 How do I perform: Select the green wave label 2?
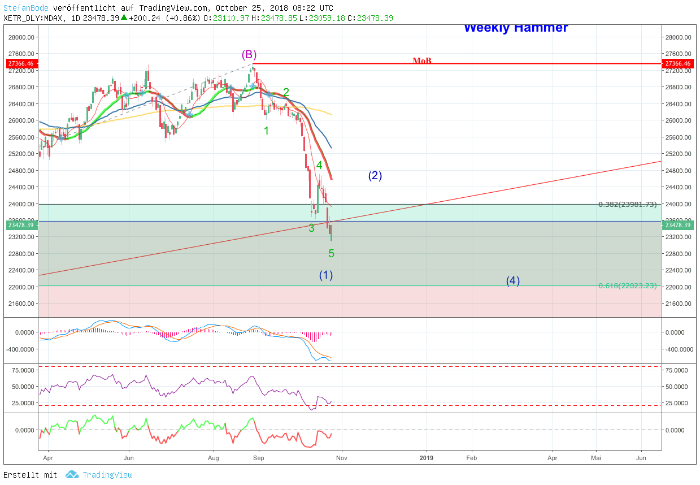(286, 92)
